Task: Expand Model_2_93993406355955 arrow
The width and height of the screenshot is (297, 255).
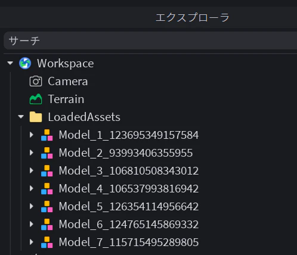Action: (x=32, y=153)
